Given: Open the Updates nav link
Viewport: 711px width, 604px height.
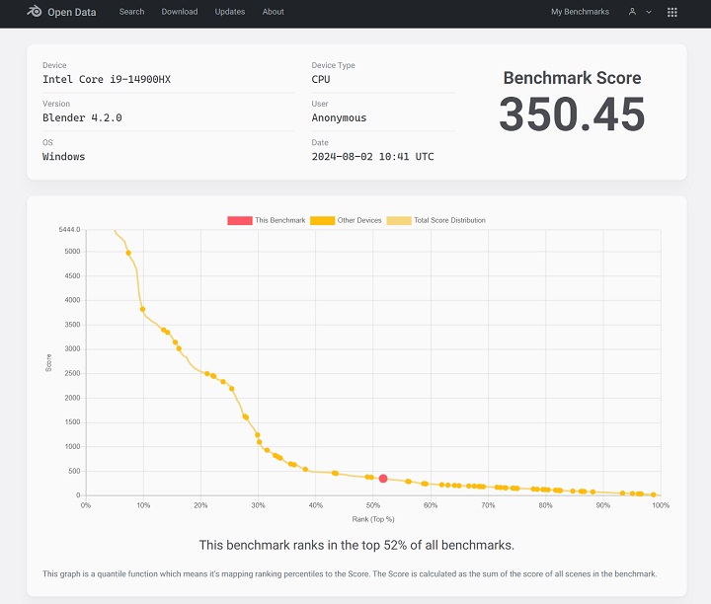Looking at the screenshot, I should 230,12.
